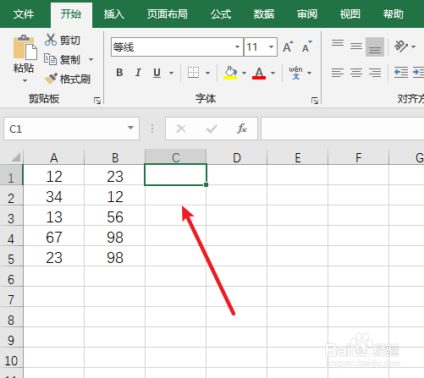Center text horizontally
The image size is (424, 378).
point(356,73)
